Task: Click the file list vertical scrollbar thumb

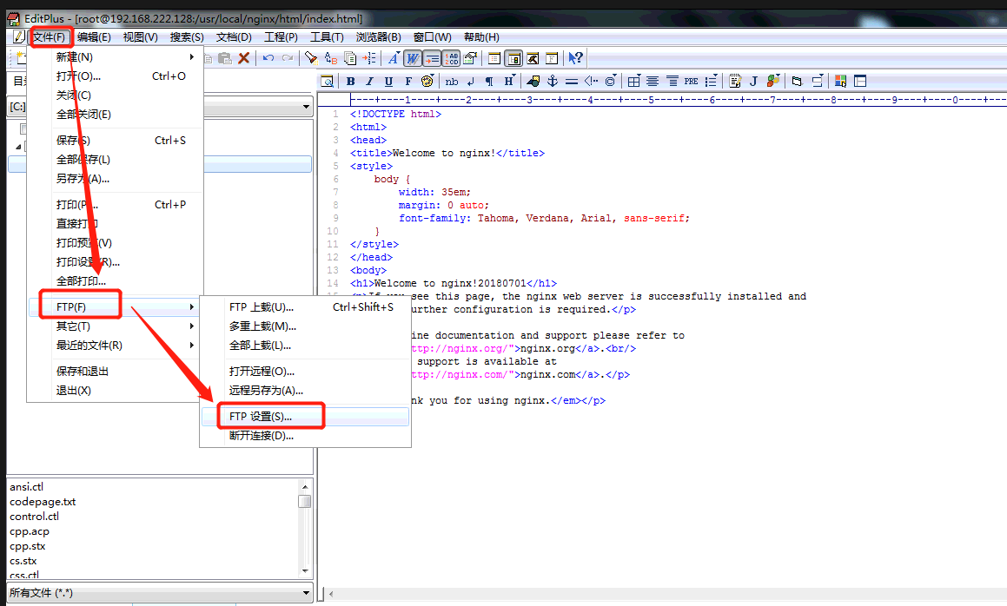Action: point(305,501)
